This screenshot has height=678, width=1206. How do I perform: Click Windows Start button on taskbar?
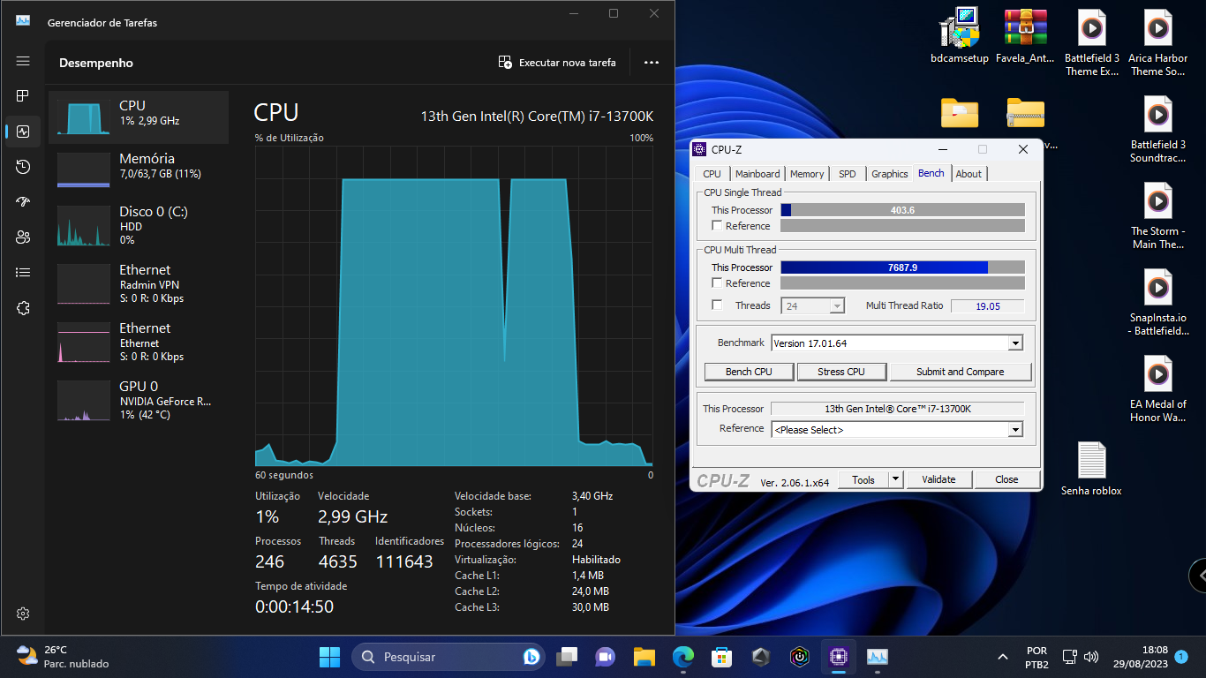(329, 657)
